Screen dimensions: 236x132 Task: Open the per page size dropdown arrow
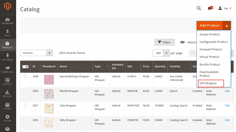pyautogui.click(x=166, y=53)
